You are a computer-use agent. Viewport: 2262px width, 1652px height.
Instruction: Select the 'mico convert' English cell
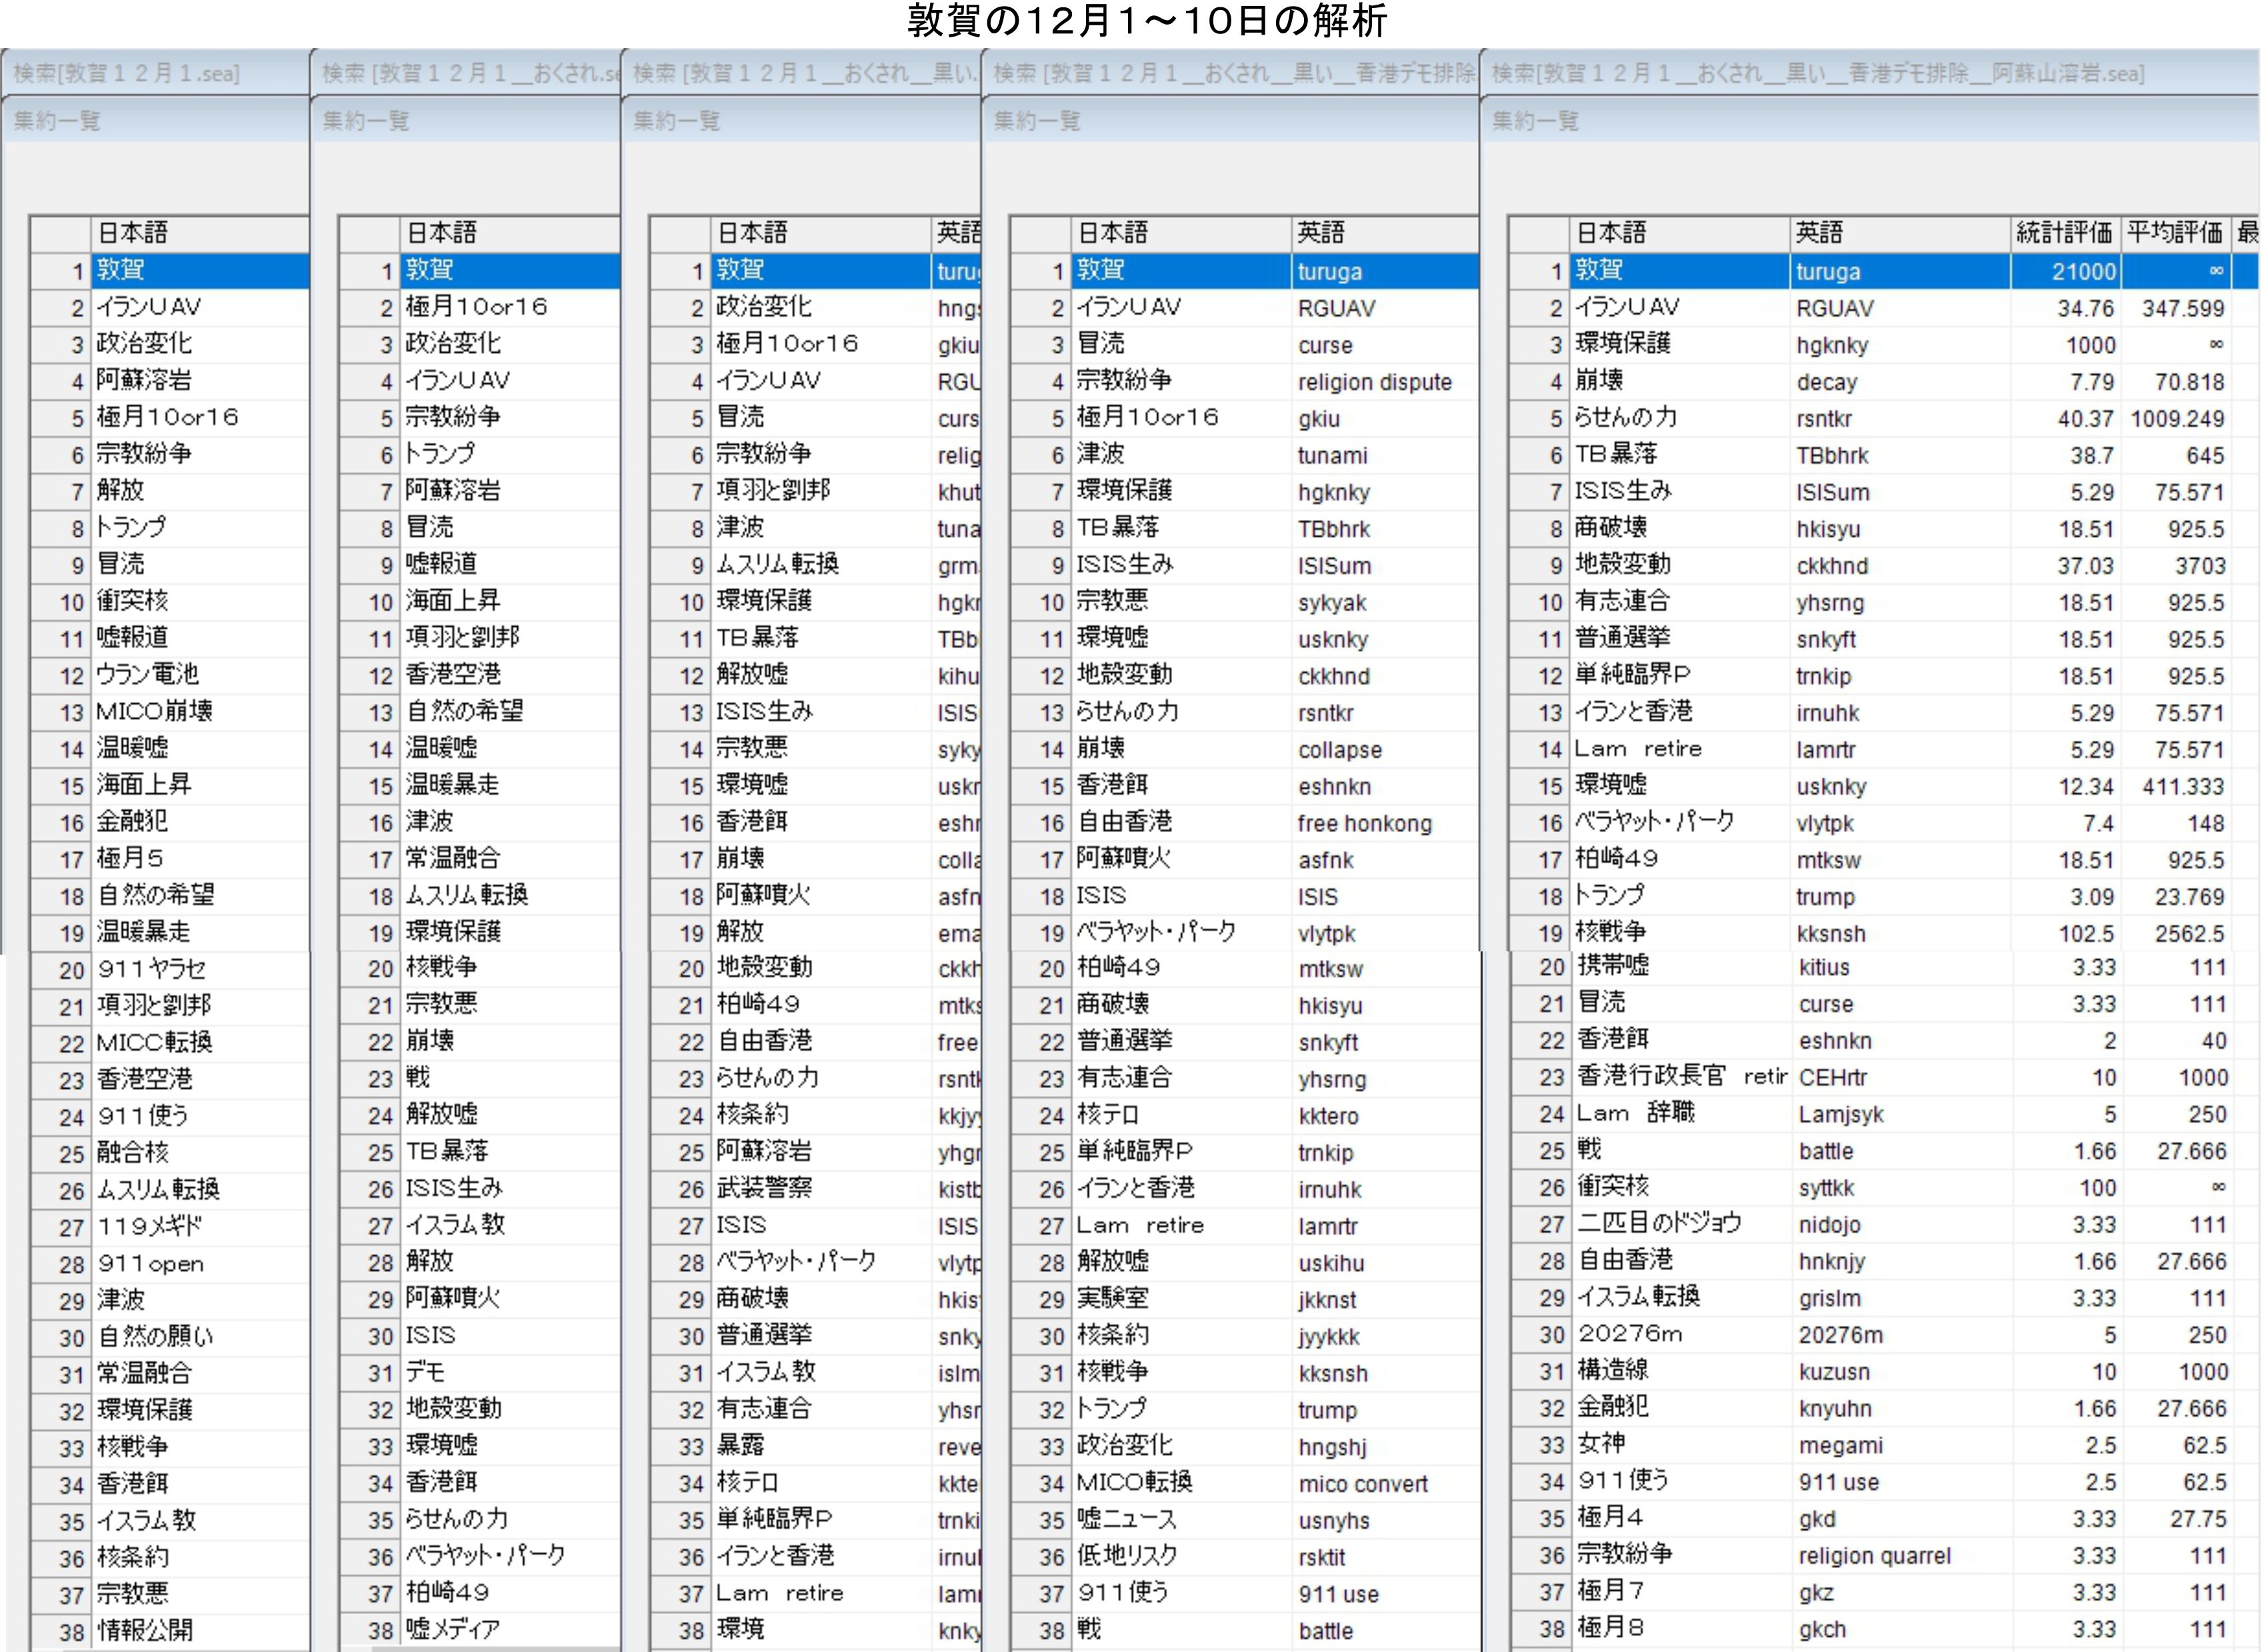1362,1484
